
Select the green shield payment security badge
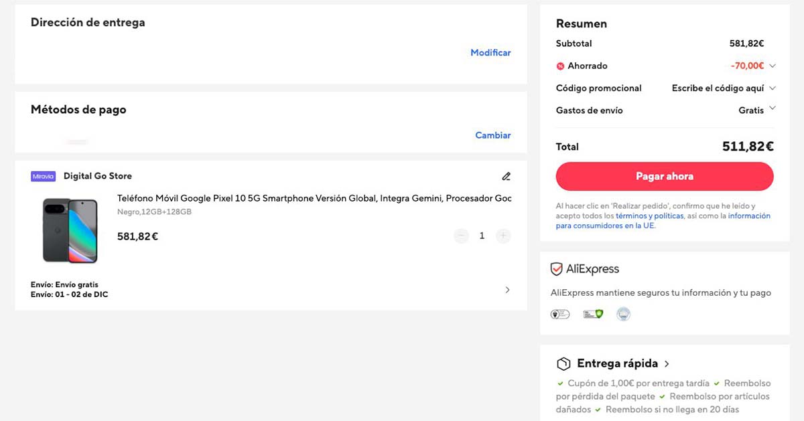point(592,314)
